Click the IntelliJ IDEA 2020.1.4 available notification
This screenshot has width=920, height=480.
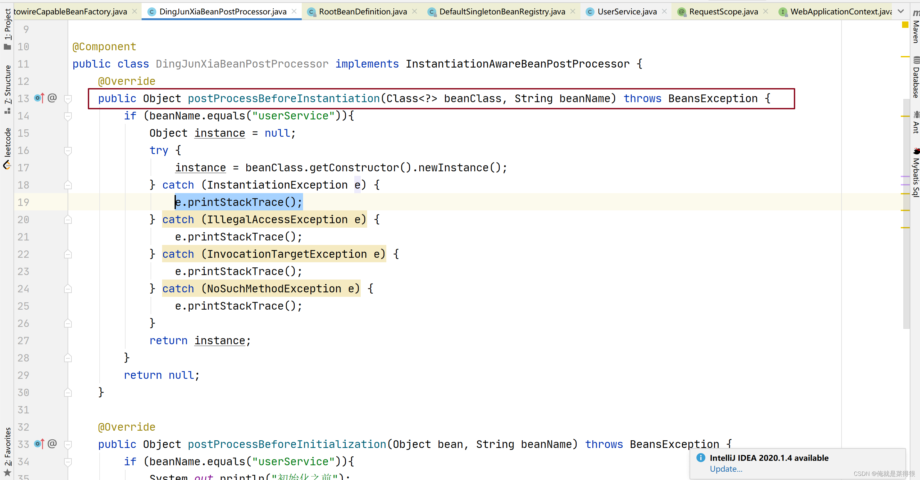[769, 458]
